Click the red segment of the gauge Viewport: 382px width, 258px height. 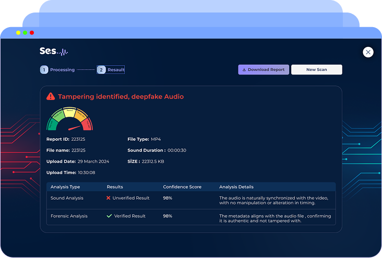[x=88, y=124]
